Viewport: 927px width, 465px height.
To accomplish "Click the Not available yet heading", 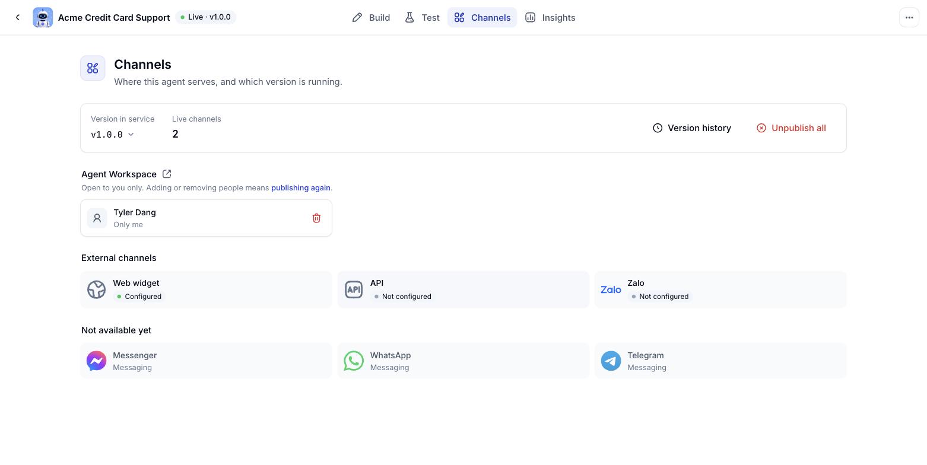I will pos(116,330).
